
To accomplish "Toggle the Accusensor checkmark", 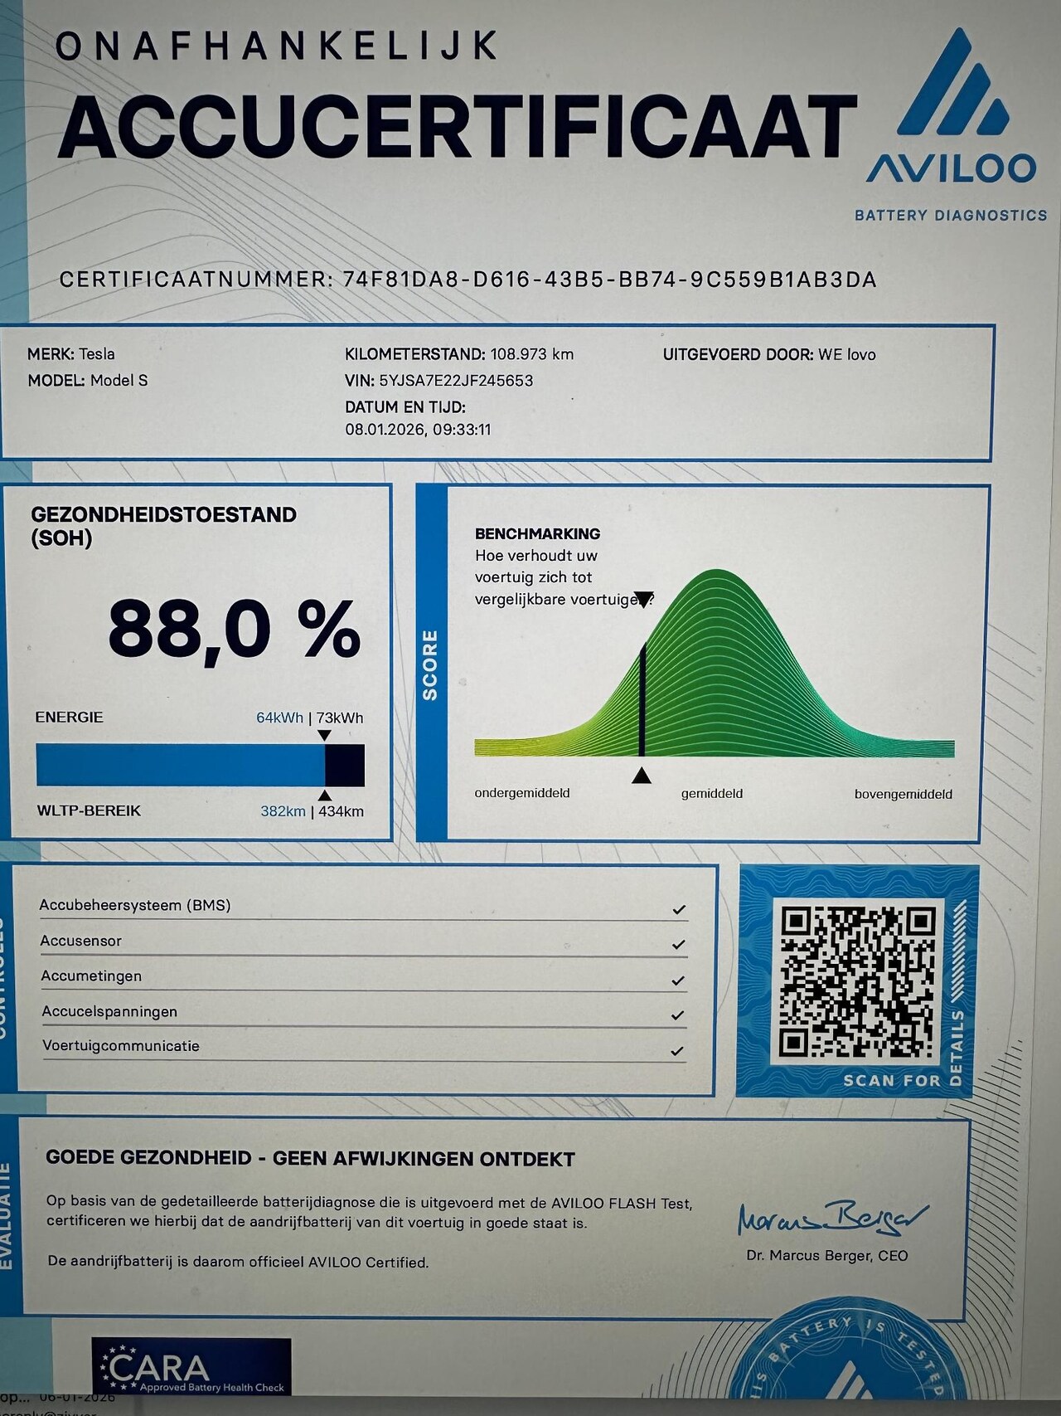I will click(x=678, y=945).
